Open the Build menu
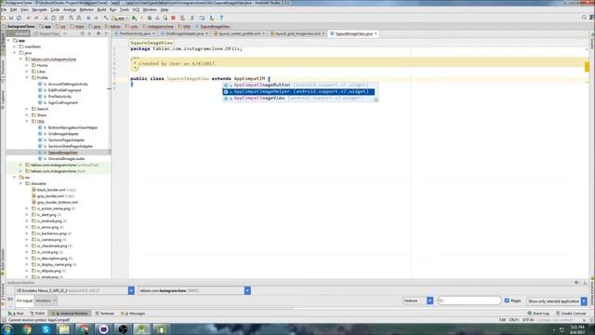The width and height of the screenshot is (595, 335). pos(101,9)
